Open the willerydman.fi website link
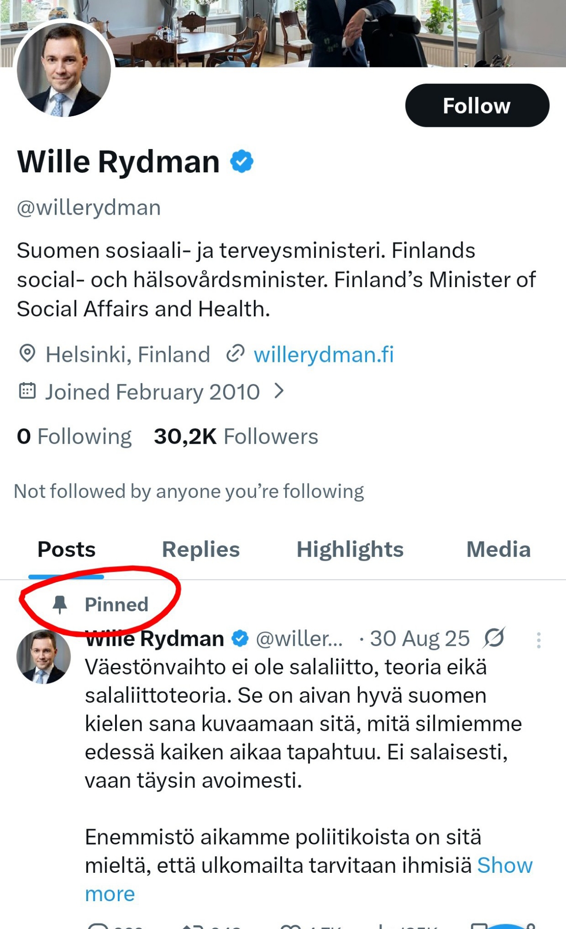Screen dimensions: 566x929 click(x=323, y=354)
